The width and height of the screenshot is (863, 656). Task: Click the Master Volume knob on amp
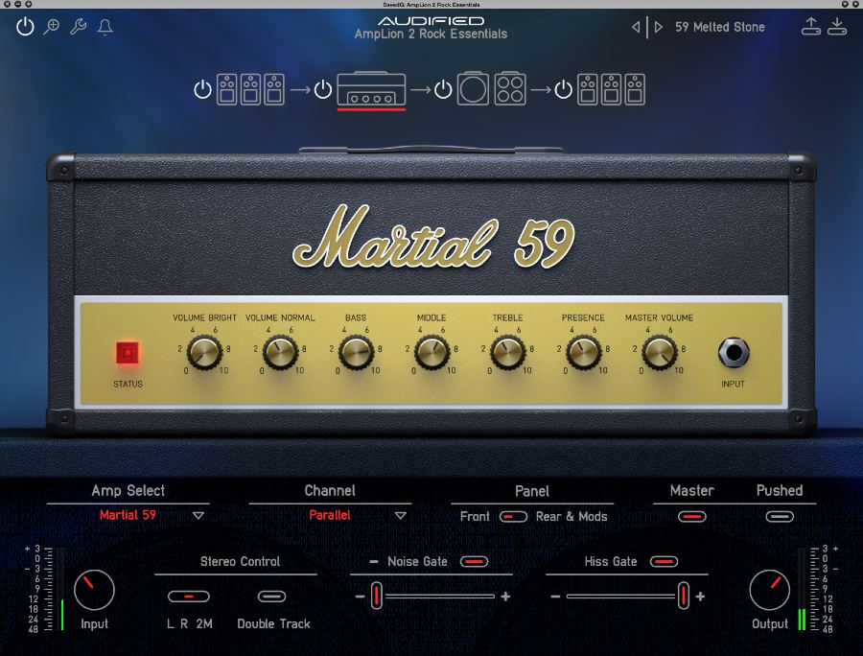point(659,354)
